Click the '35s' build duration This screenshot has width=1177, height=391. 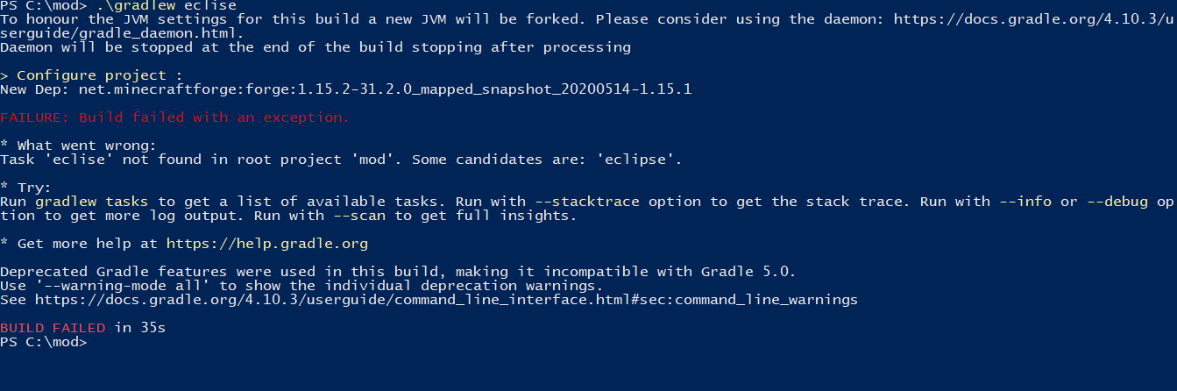153,328
